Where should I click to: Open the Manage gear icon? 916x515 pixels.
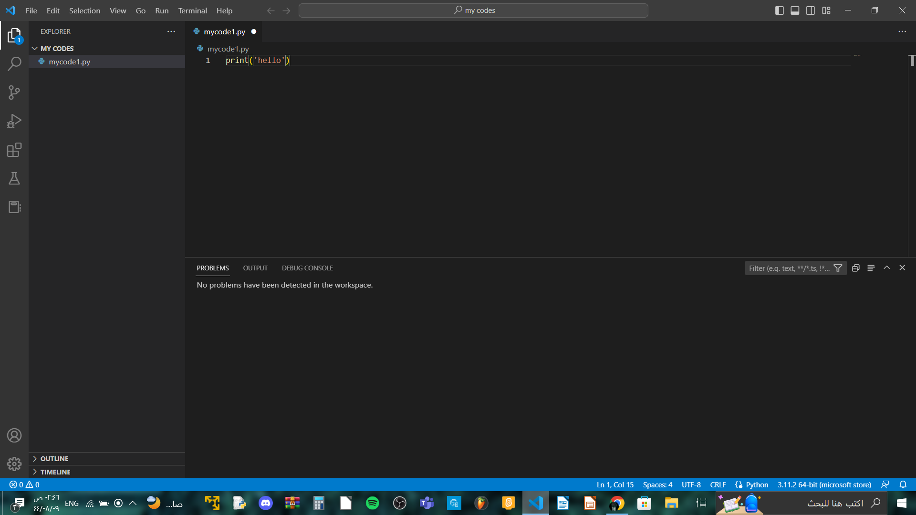tap(14, 464)
